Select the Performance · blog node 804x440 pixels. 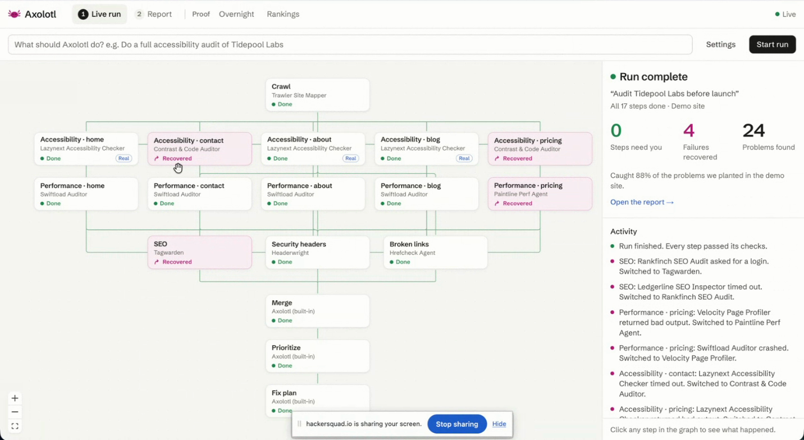(x=427, y=194)
